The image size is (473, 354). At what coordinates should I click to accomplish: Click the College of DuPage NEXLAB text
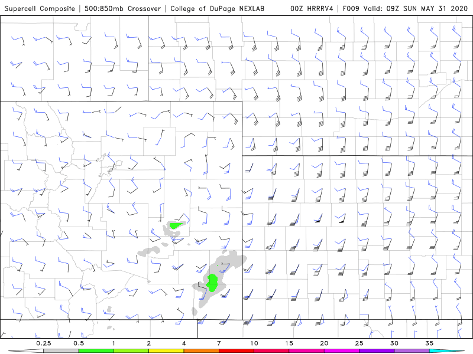click(217, 9)
